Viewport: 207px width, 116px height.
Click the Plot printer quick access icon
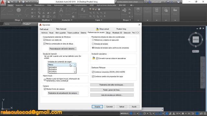(23, 2)
